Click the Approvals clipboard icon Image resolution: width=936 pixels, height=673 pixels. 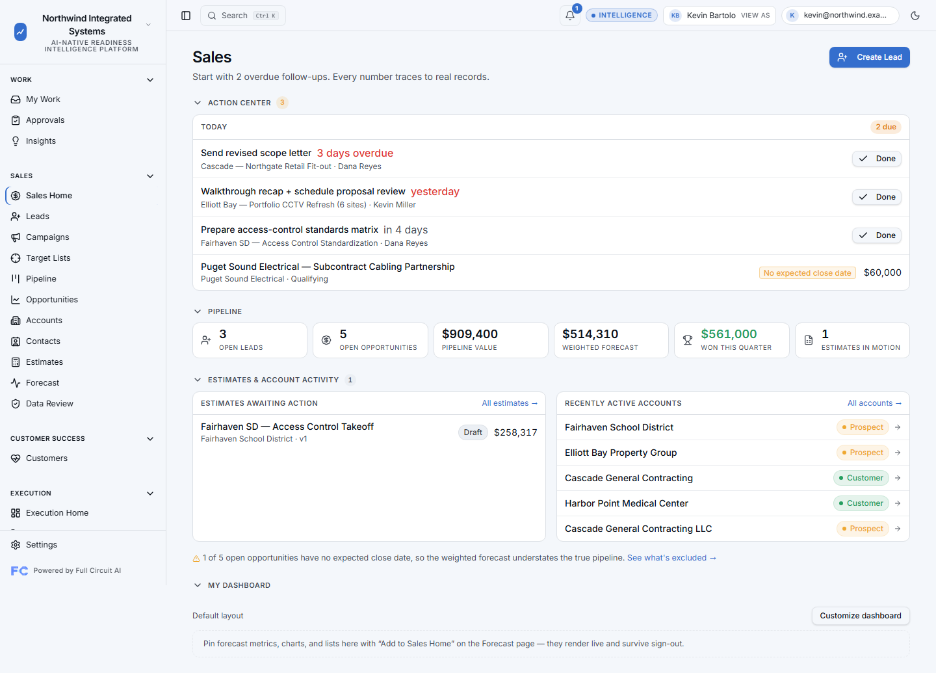[x=16, y=120]
